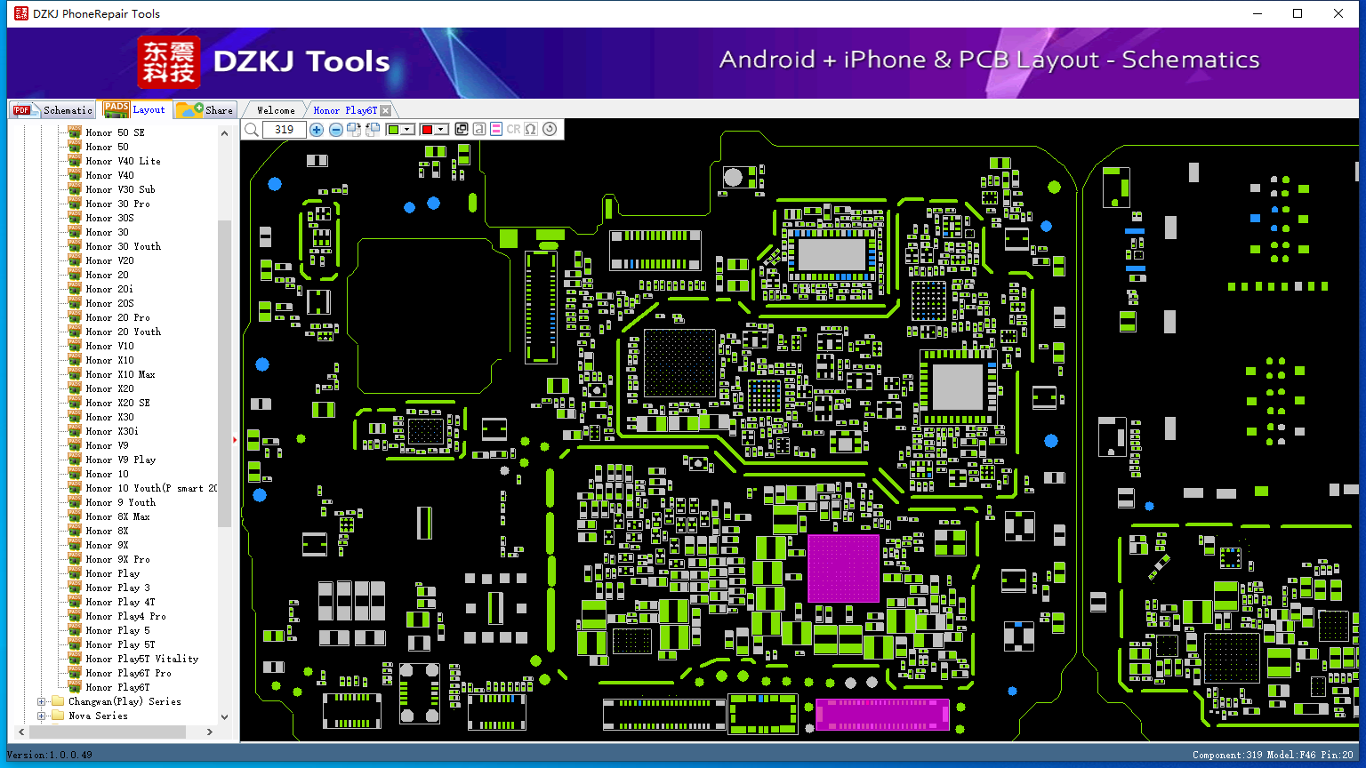The width and height of the screenshot is (1366, 768).
Task: Click the green color swatch
Action: click(x=393, y=130)
